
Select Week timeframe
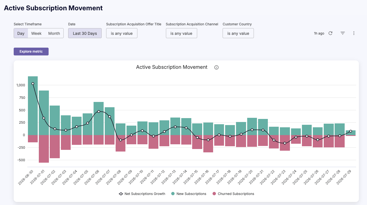pos(36,33)
